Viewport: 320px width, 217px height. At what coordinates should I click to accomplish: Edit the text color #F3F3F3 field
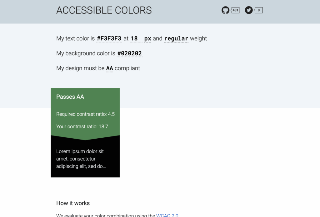tap(109, 38)
